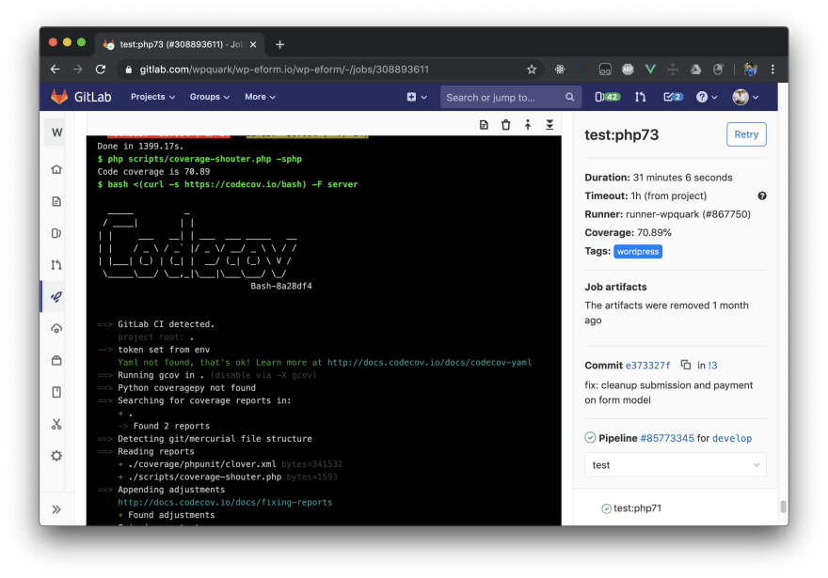Screen dimensions: 828x578
Task: Open the develop branch link
Action: click(732, 438)
